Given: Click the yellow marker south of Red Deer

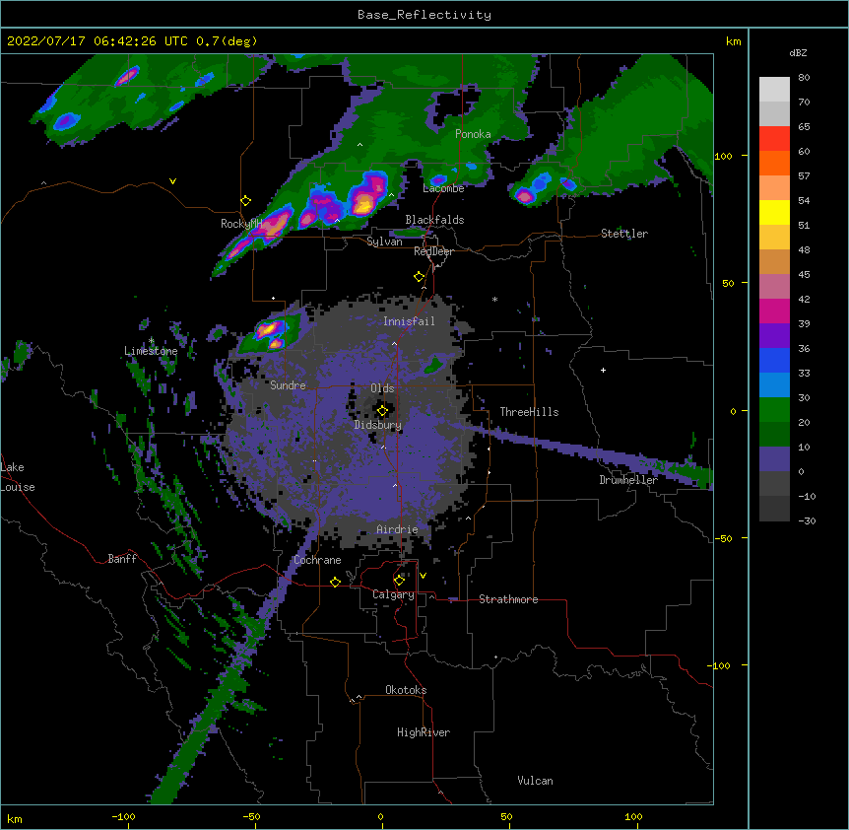Looking at the screenshot, I should pos(419,277).
